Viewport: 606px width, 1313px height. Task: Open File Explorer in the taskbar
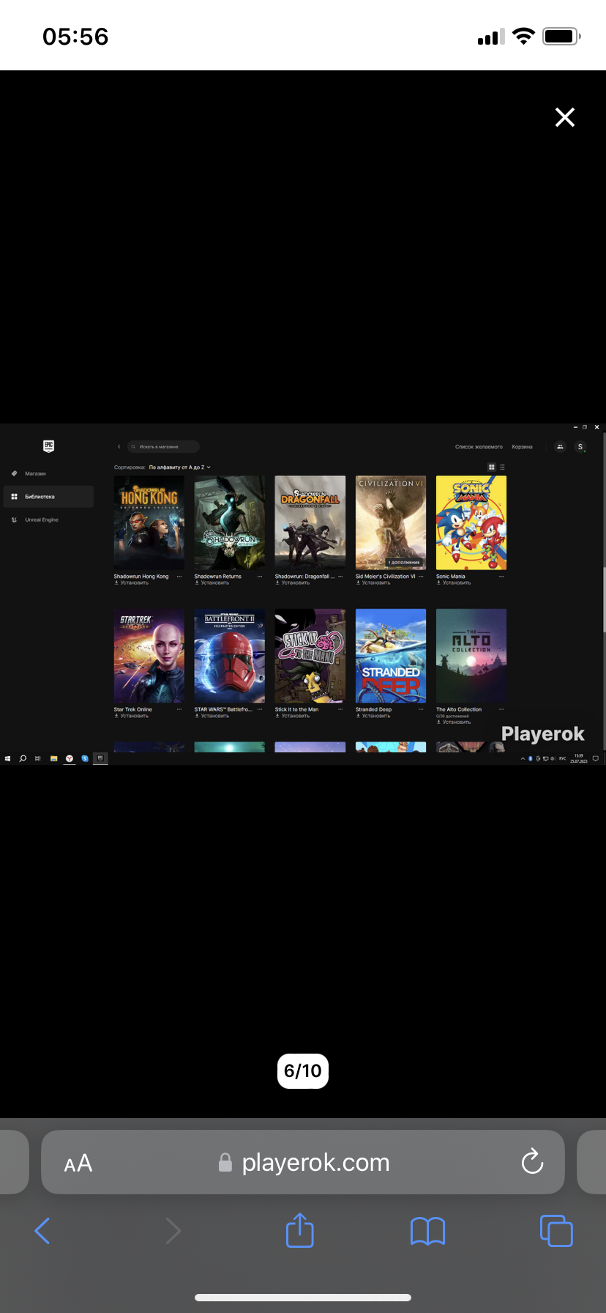[53, 758]
